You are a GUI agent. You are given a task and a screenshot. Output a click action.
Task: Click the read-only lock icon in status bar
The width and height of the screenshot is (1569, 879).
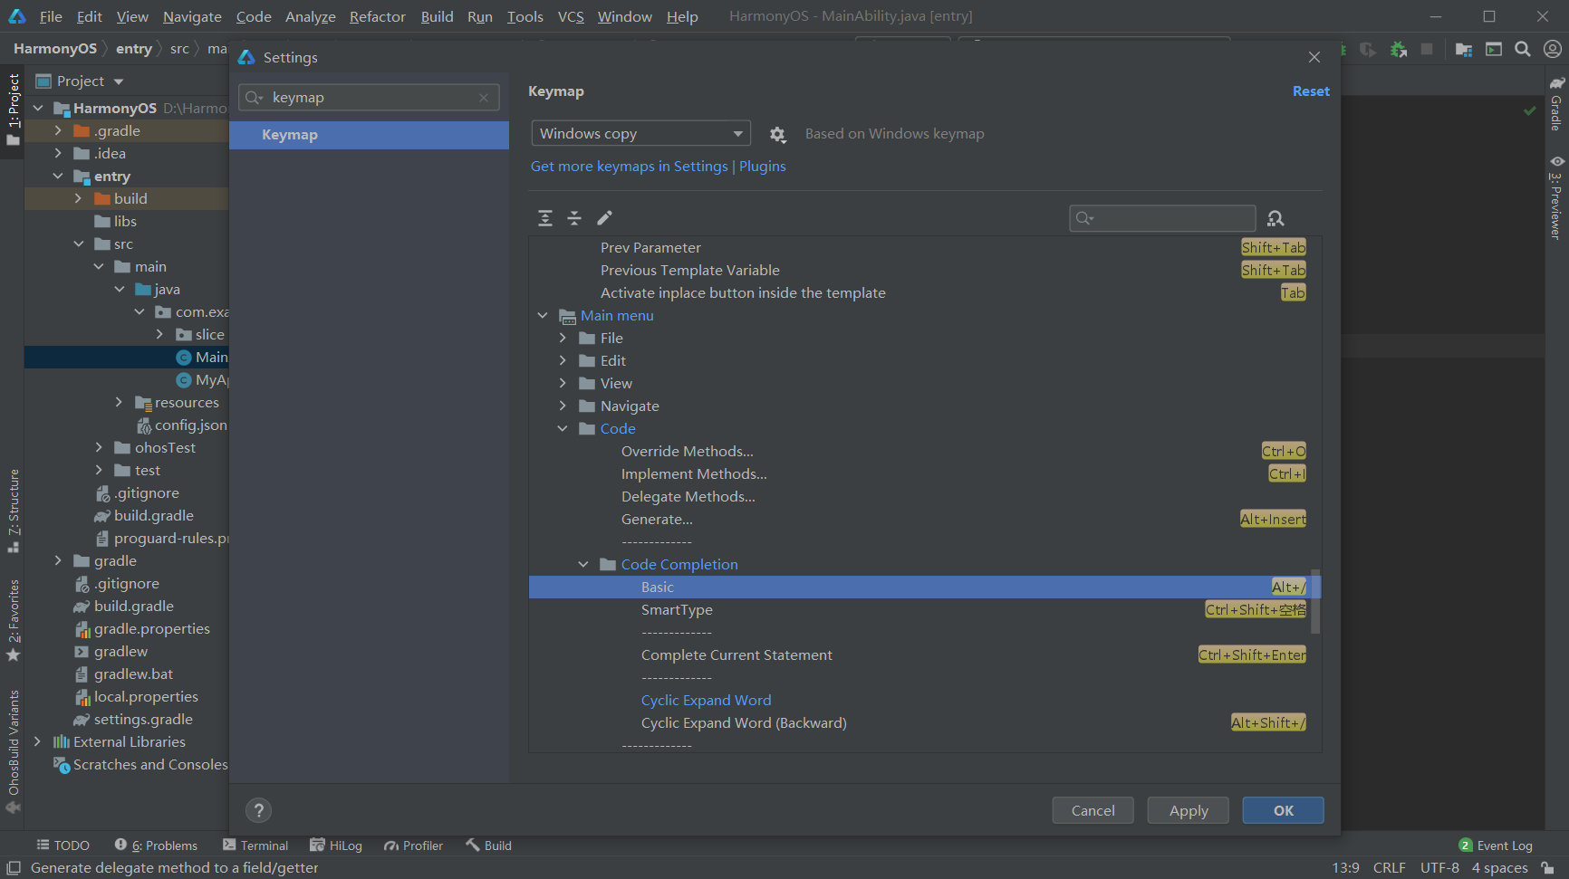[x=1547, y=868]
